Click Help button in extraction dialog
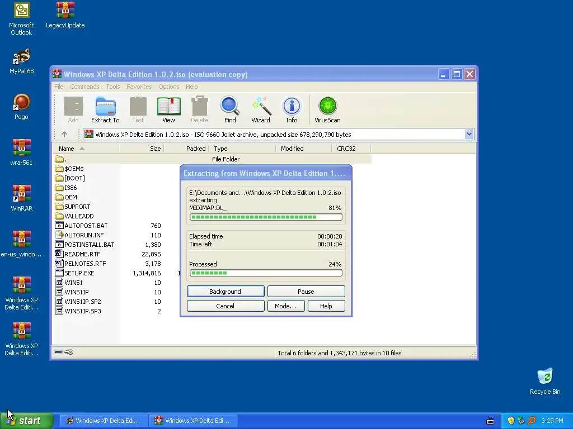This screenshot has width=573, height=429. pyautogui.click(x=326, y=306)
